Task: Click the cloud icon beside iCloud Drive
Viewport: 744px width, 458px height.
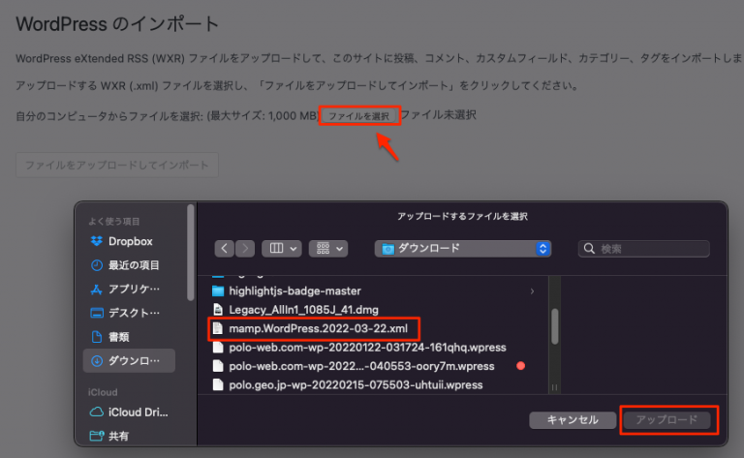Action: 96,412
